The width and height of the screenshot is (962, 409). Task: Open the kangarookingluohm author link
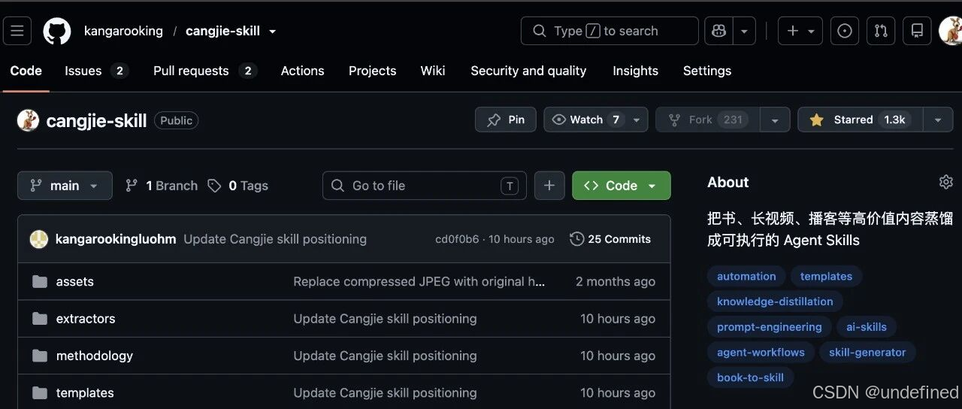point(116,239)
